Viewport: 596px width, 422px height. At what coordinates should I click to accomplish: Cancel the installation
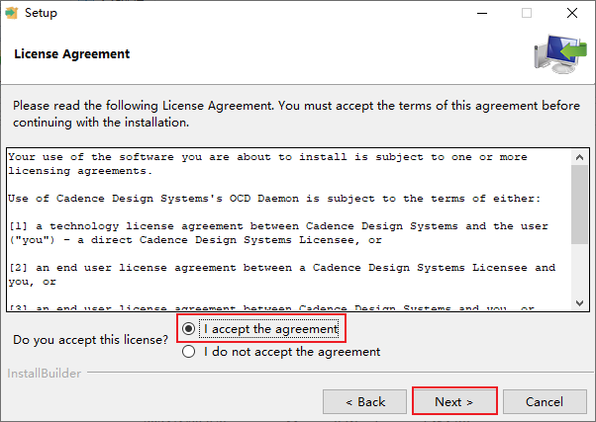(545, 401)
